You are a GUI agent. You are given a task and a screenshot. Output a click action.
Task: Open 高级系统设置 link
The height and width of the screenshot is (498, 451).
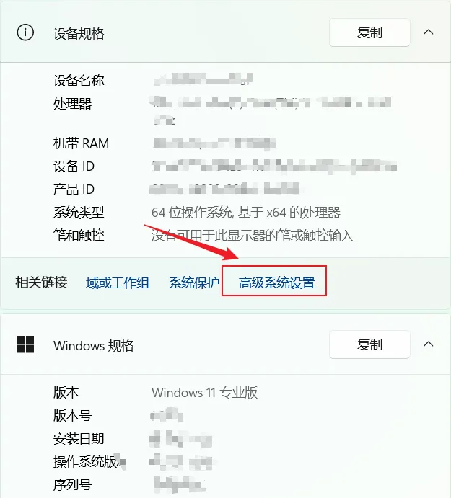276,283
